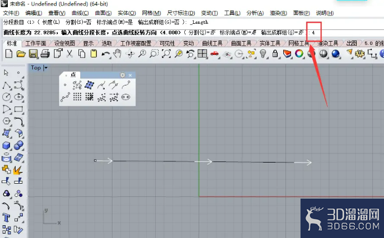Click the color wheel properties icon
Screen dimensions: 384x238
(x=299, y=54)
